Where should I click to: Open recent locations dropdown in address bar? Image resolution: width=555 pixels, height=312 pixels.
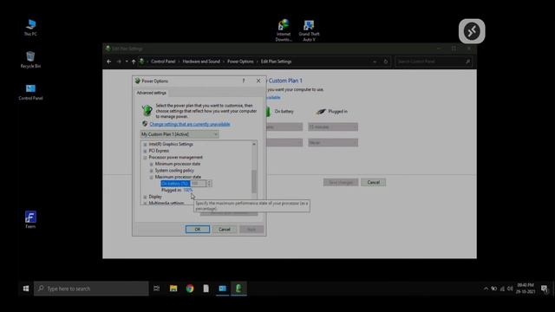coord(127,62)
